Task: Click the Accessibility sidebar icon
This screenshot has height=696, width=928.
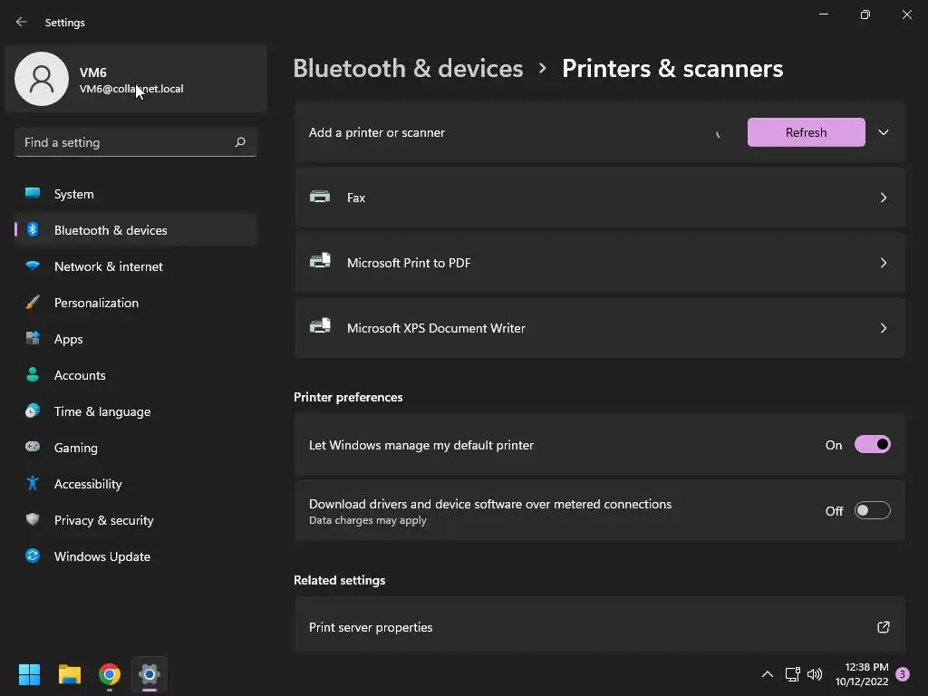Action: tap(33, 484)
